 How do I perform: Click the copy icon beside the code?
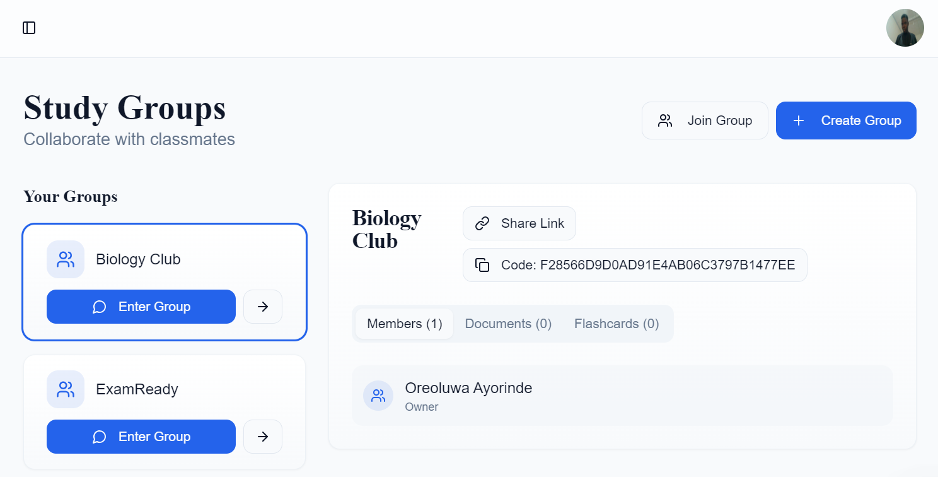pyautogui.click(x=482, y=265)
